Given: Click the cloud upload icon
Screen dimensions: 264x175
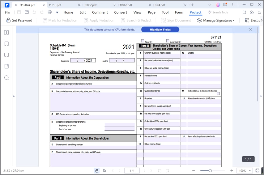Looking at the screenshot, I should [252, 12].
